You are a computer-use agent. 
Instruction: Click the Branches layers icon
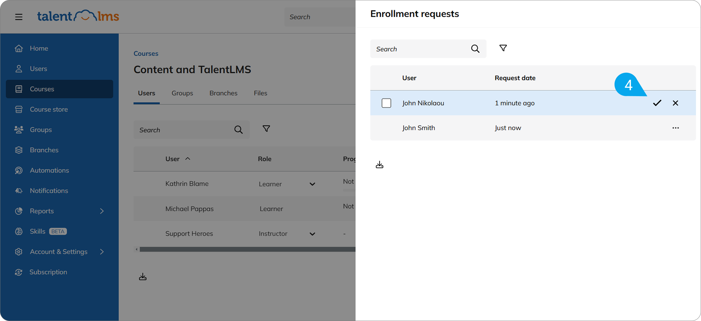pyautogui.click(x=19, y=150)
